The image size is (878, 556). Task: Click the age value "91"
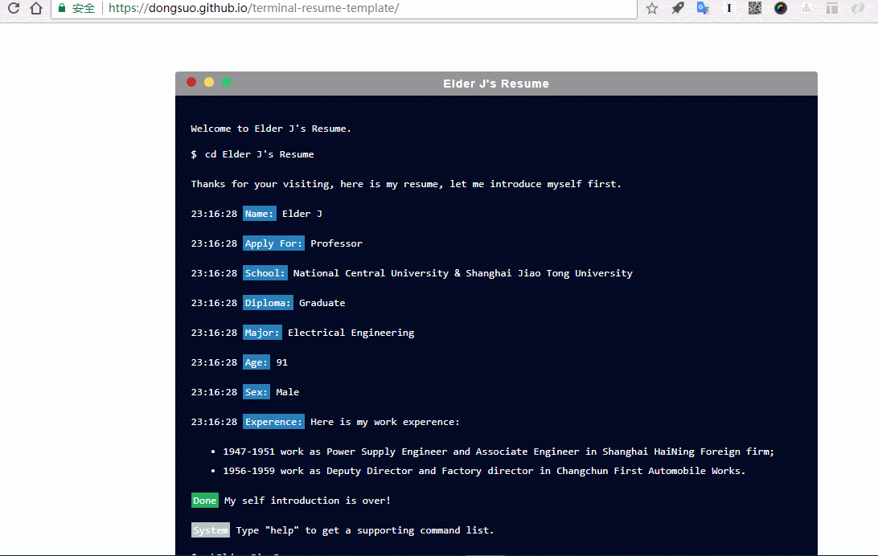tap(282, 362)
